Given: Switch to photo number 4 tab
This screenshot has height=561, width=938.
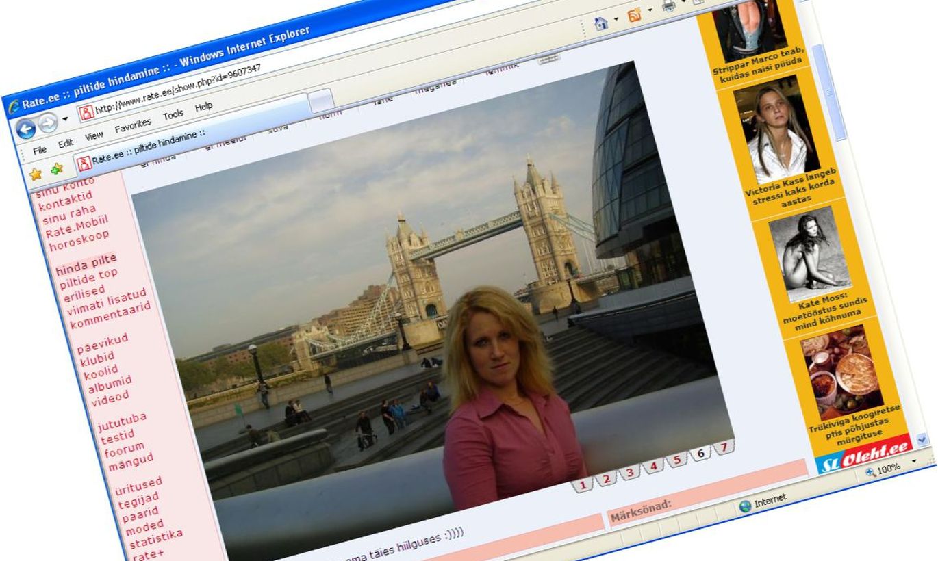Looking at the screenshot, I should pos(653,466).
